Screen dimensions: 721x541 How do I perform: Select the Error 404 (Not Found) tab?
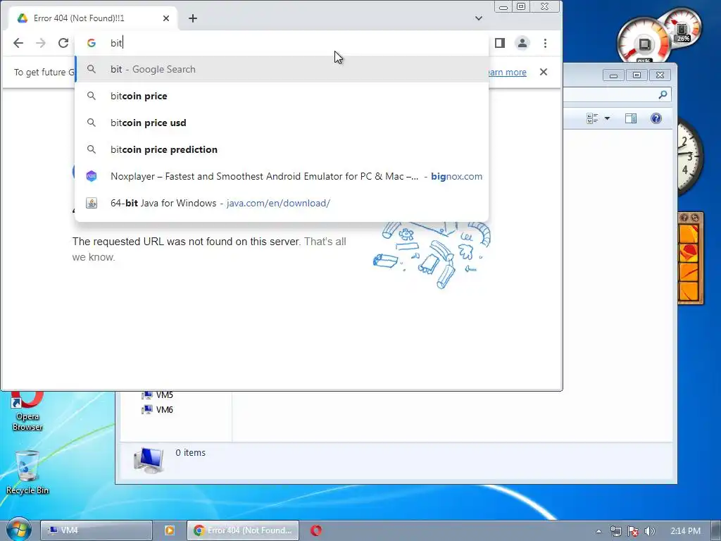(93, 18)
